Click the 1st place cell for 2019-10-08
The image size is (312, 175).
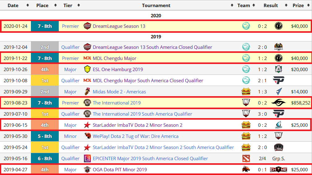click(45, 80)
